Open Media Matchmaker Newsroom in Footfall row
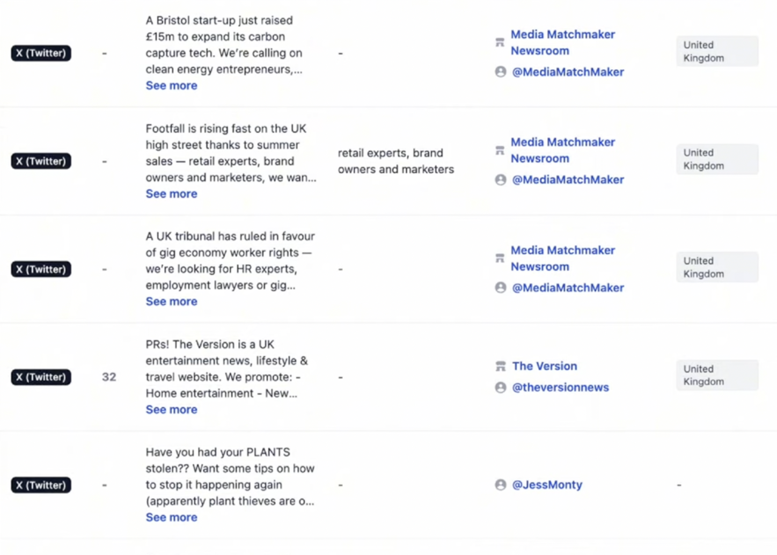777x555 pixels. point(562,150)
